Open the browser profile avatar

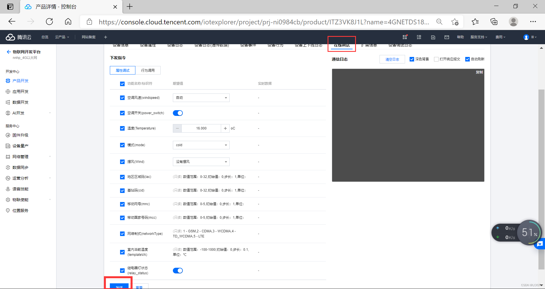513,22
